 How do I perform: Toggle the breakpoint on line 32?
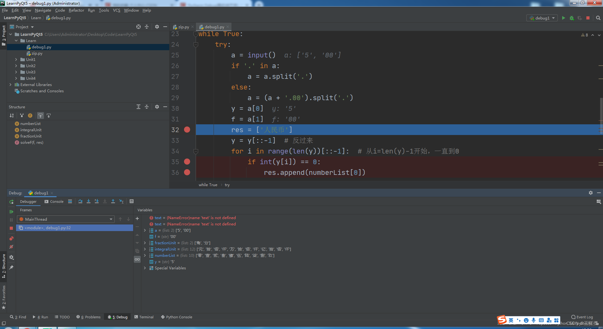[x=187, y=130]
